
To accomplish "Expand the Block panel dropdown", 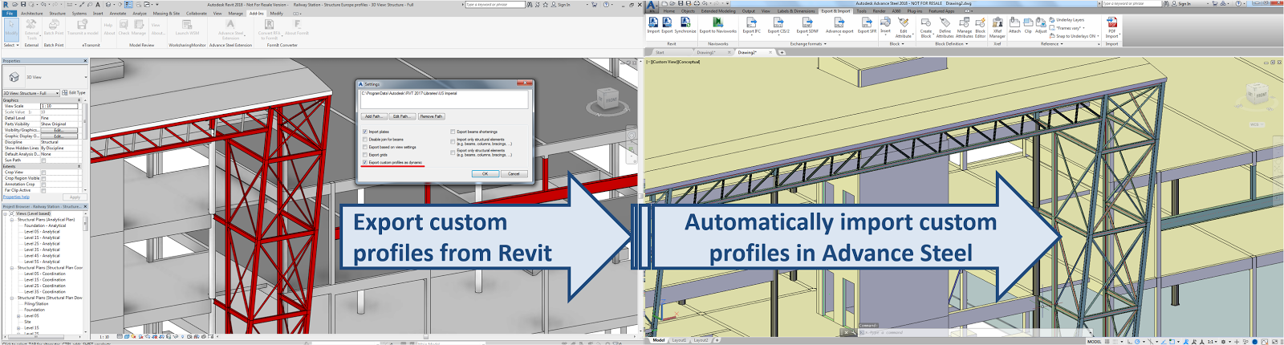I will pyautogui.click(x=896, y=44).
